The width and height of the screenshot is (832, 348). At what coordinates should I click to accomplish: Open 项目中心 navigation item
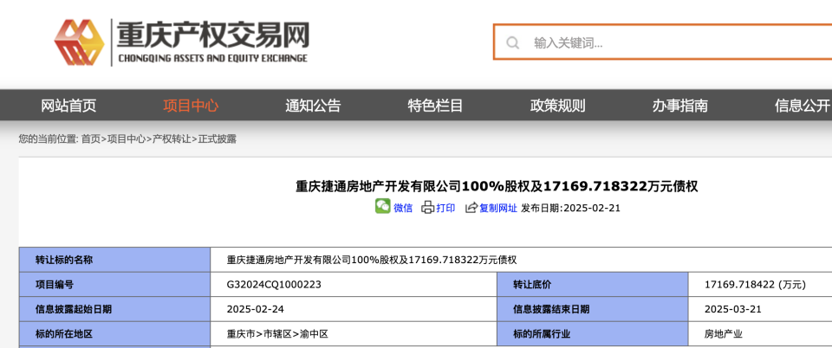coord(191,106)
